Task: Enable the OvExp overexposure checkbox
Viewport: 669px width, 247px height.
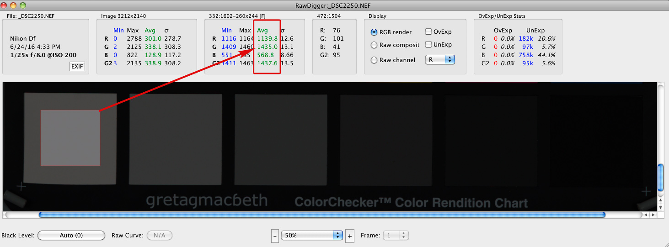Action: pos(428,32)
